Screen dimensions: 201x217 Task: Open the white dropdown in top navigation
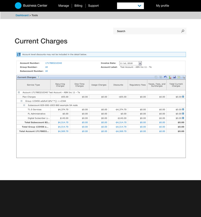coord(130,6)
